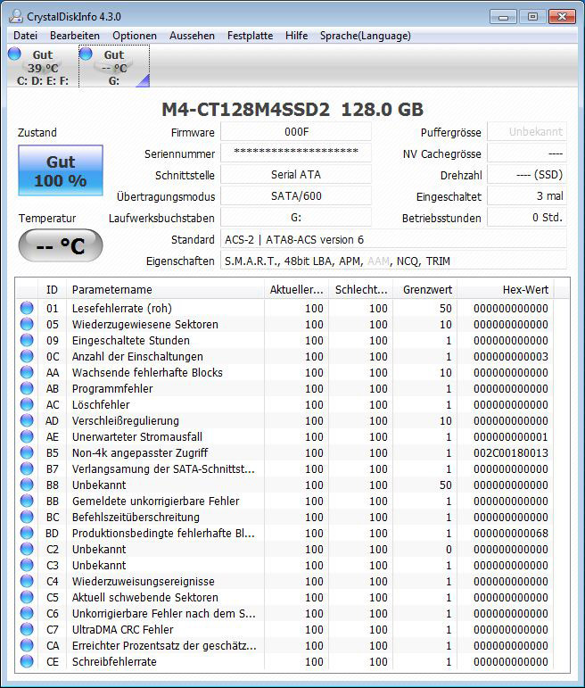
Task: Click the Puffergrösse field Unbekannt
Action: tap(527, 132)
